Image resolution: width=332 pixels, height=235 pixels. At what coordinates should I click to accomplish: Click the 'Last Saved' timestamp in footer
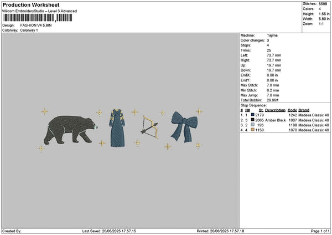109,231
